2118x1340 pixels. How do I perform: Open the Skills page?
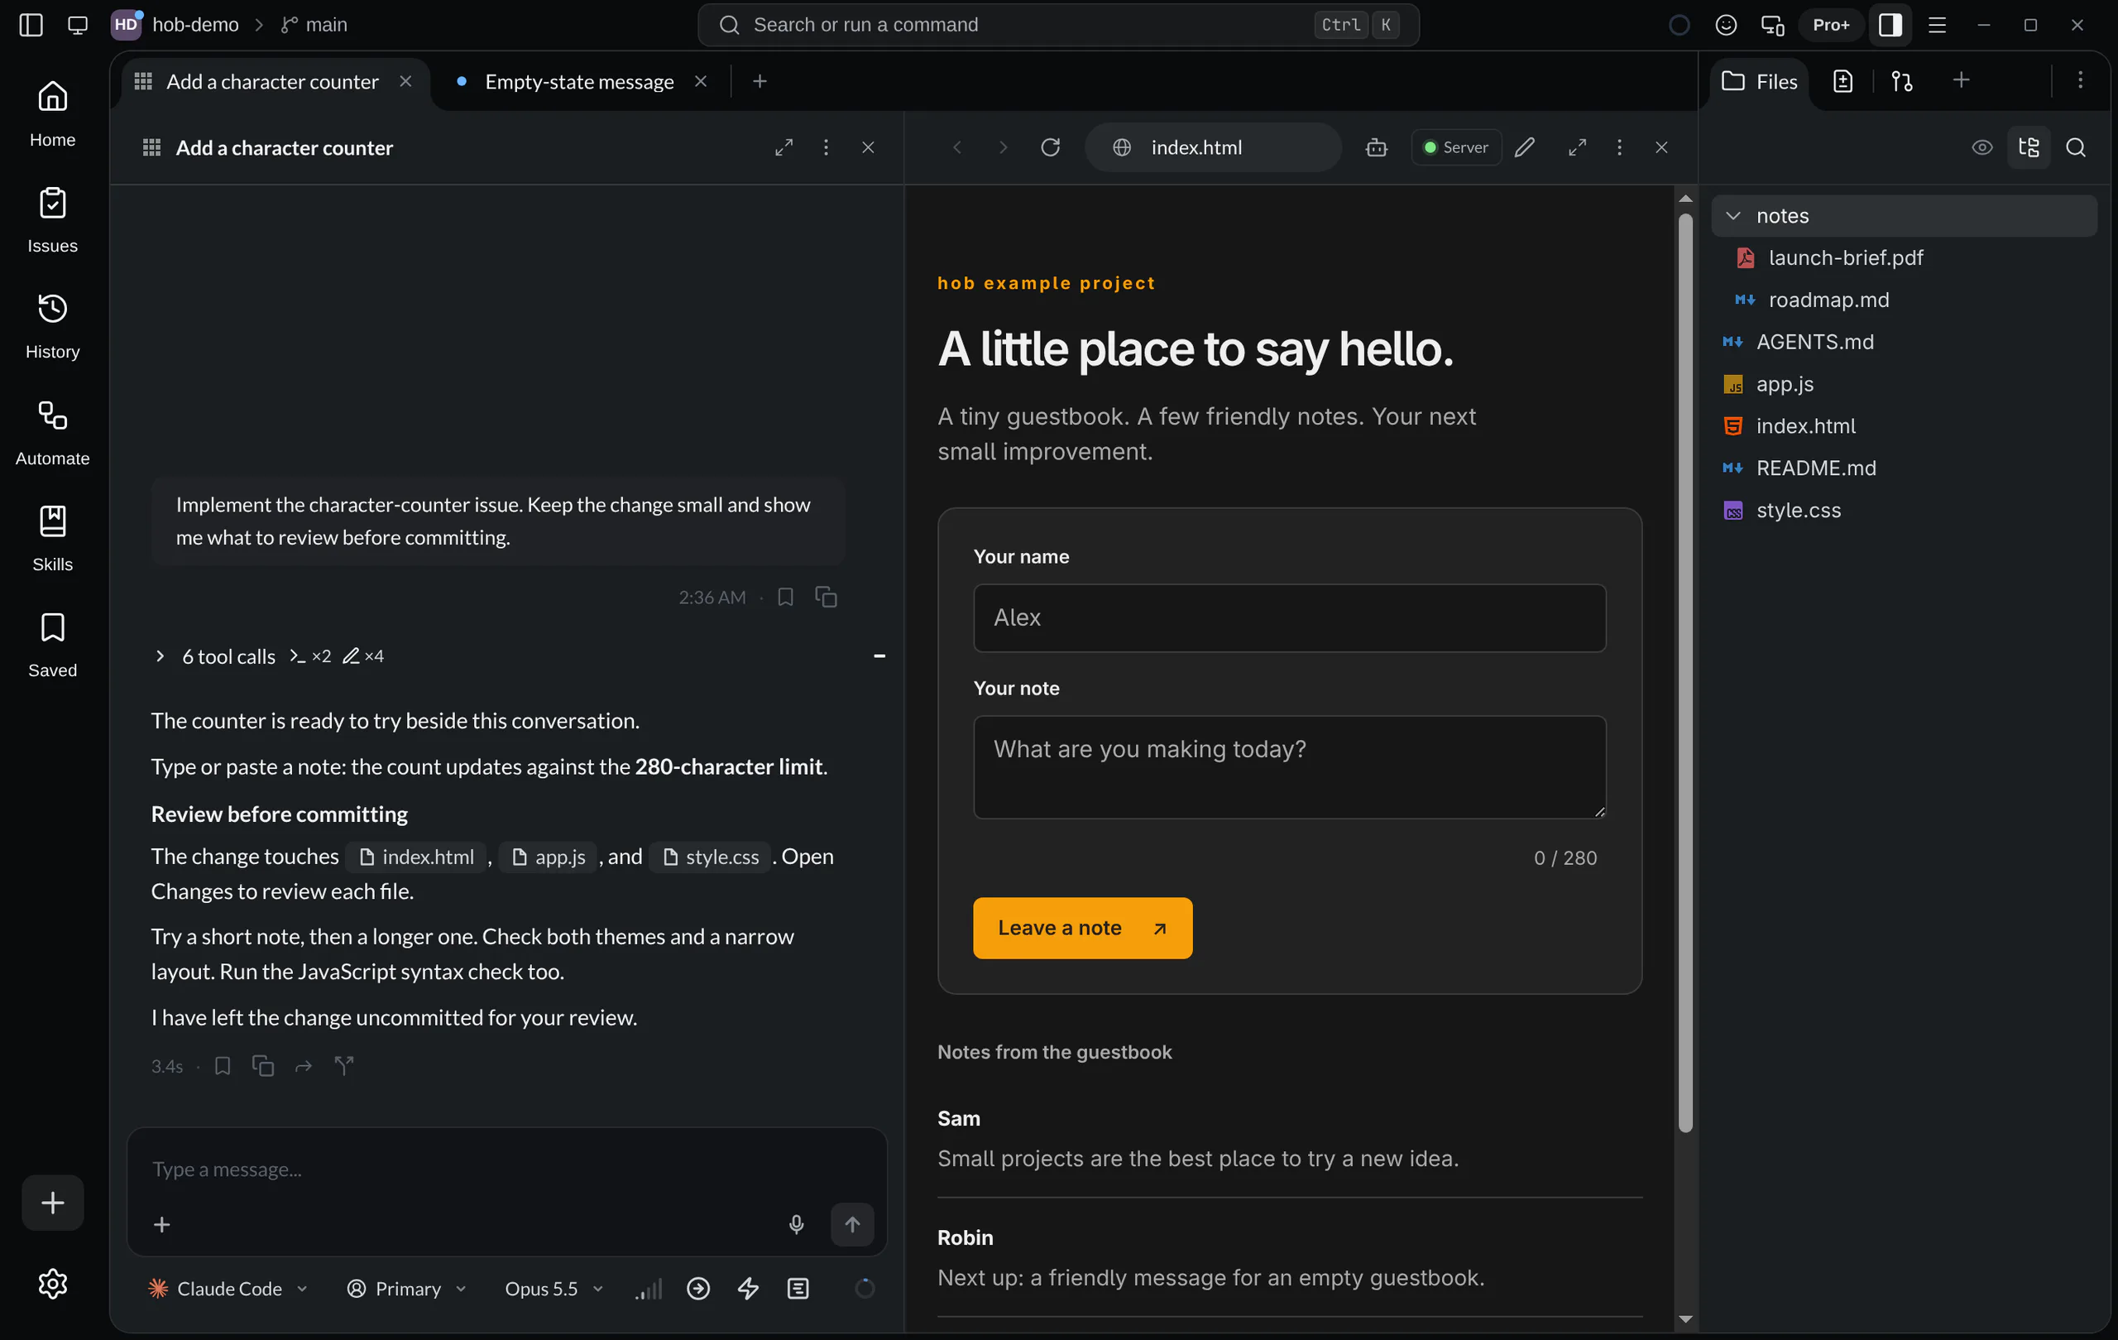[x=52, y=539]
